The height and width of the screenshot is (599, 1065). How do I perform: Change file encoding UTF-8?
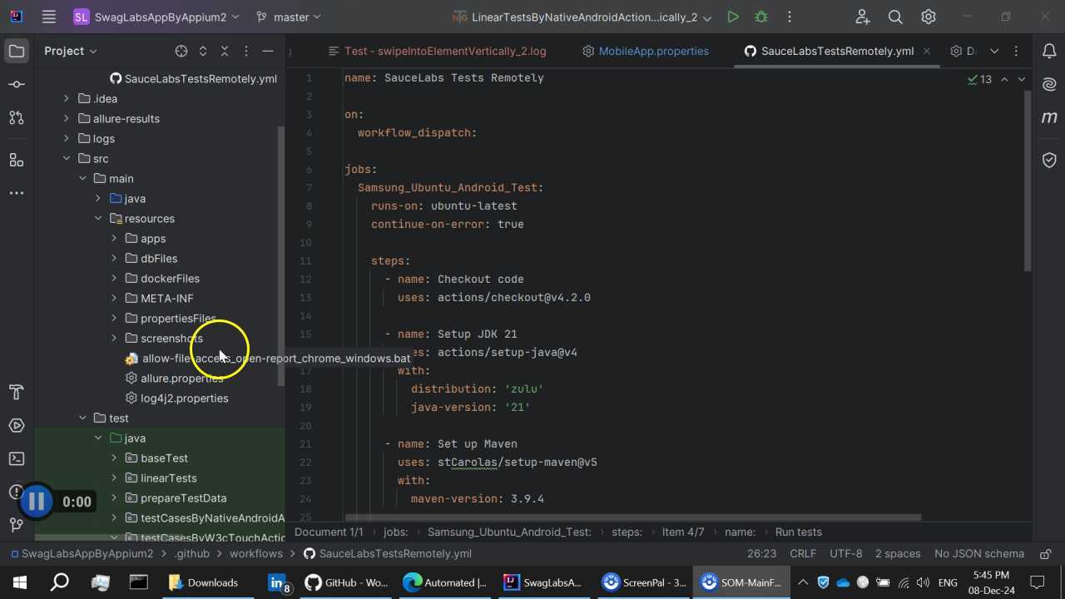point(846,553)
